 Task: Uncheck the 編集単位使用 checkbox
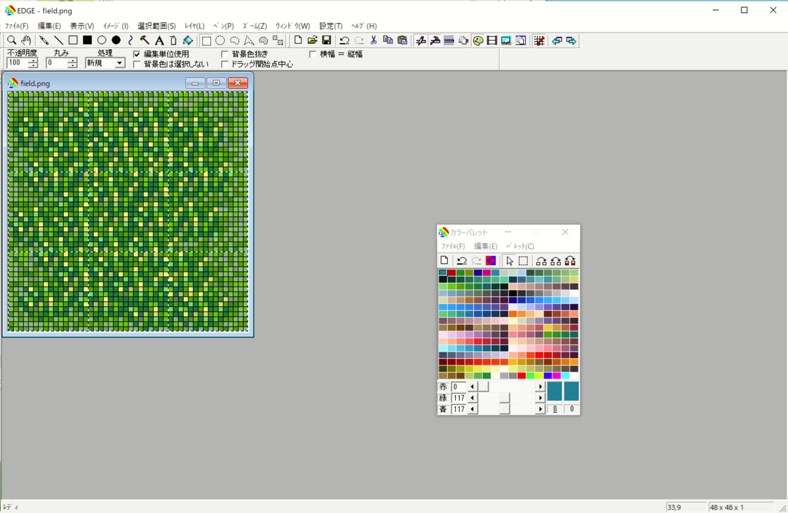[137, 54]
